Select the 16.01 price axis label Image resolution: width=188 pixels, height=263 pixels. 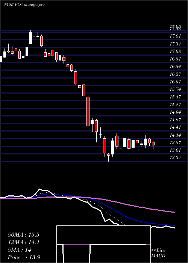point(175,82)
